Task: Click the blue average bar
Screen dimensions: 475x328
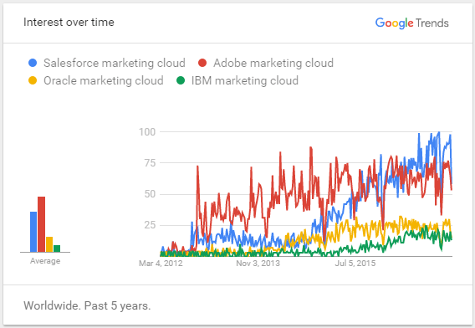Action: 33,232
